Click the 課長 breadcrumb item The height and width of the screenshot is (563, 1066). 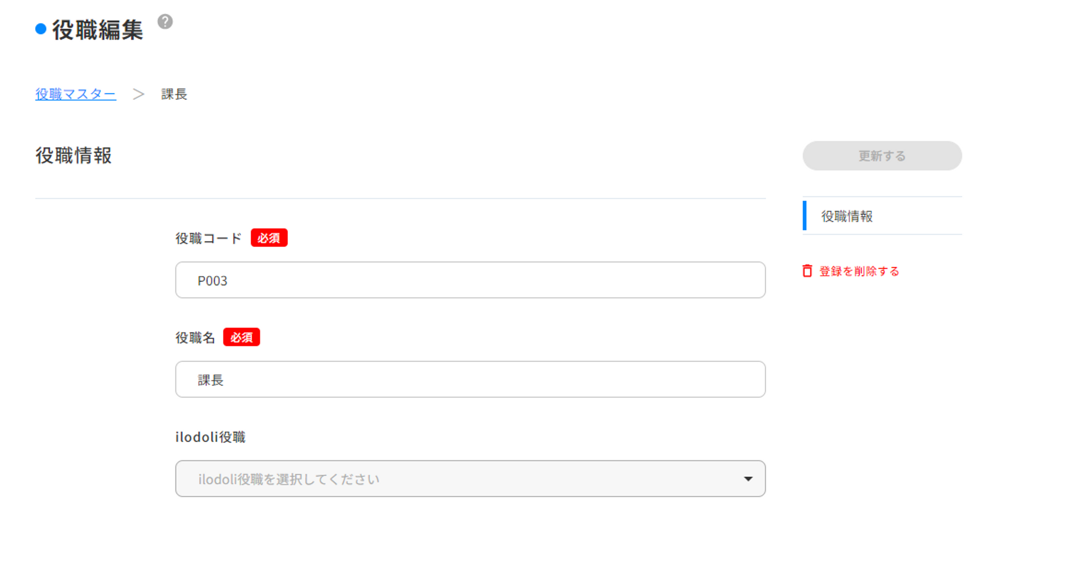(x=174, y=94)
